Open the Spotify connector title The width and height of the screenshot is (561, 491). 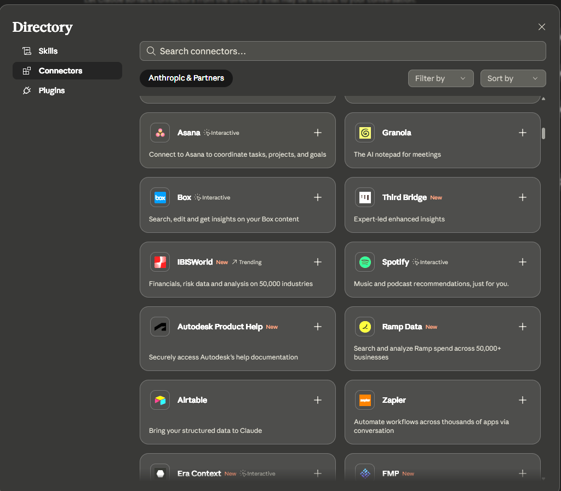pos(396,262)
